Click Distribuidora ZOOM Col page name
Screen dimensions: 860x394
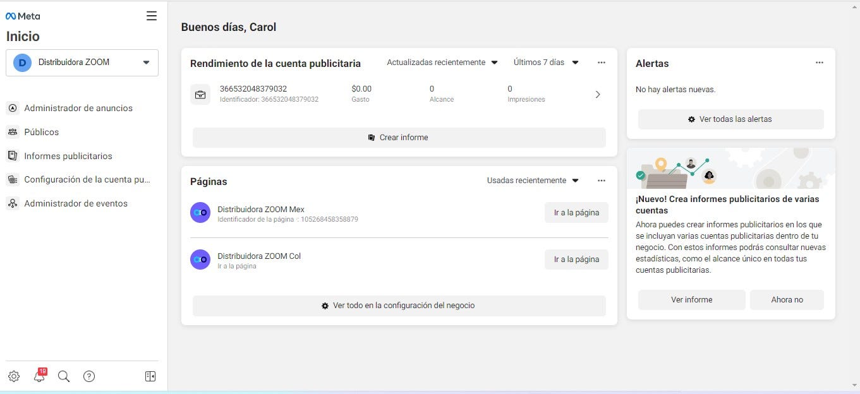click(259, 256)
